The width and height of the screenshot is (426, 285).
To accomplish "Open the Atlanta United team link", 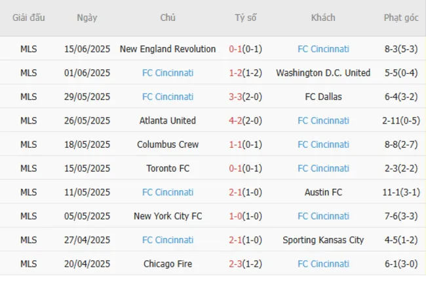I will tap(168, 120).
